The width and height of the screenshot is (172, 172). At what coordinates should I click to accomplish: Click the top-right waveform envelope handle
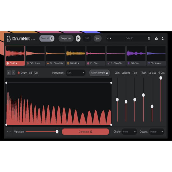coord(111,83)
